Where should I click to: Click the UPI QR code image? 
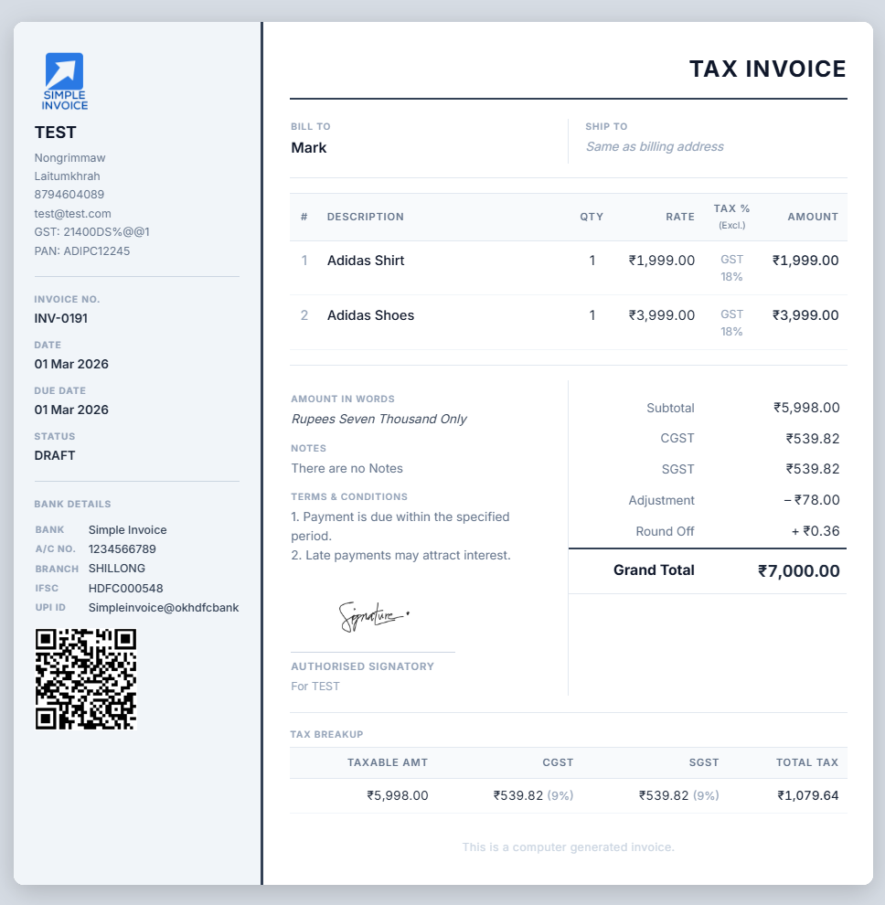86,678
